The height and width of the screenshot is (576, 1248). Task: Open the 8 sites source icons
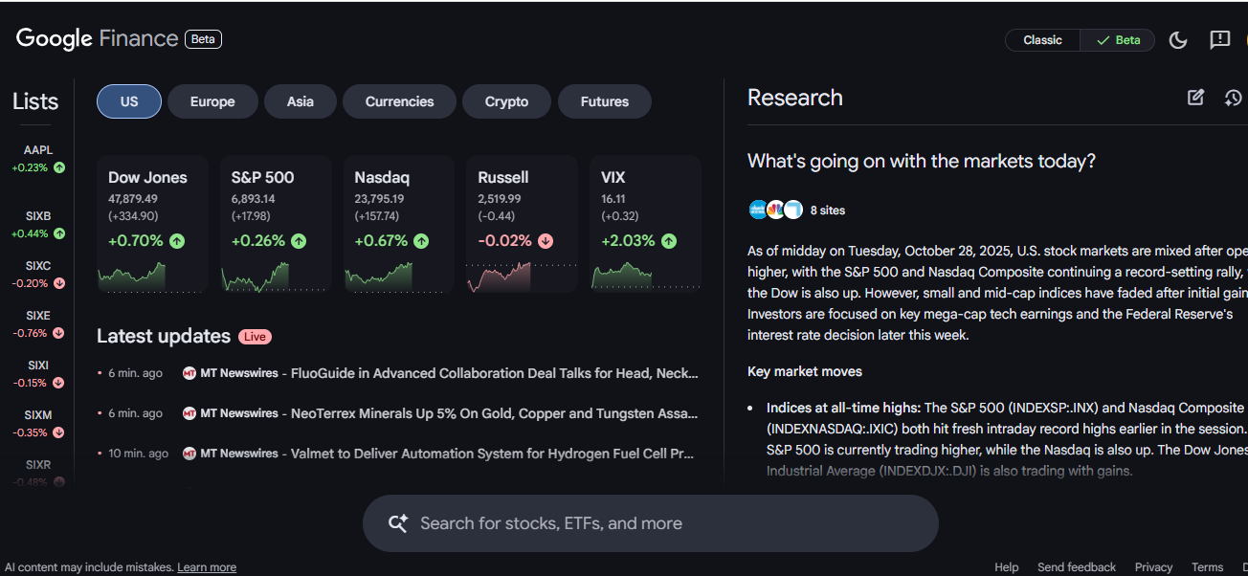point(775,210)
